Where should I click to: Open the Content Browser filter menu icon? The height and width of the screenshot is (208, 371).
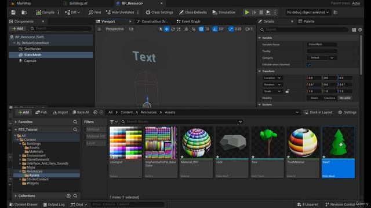coord(114,122)
